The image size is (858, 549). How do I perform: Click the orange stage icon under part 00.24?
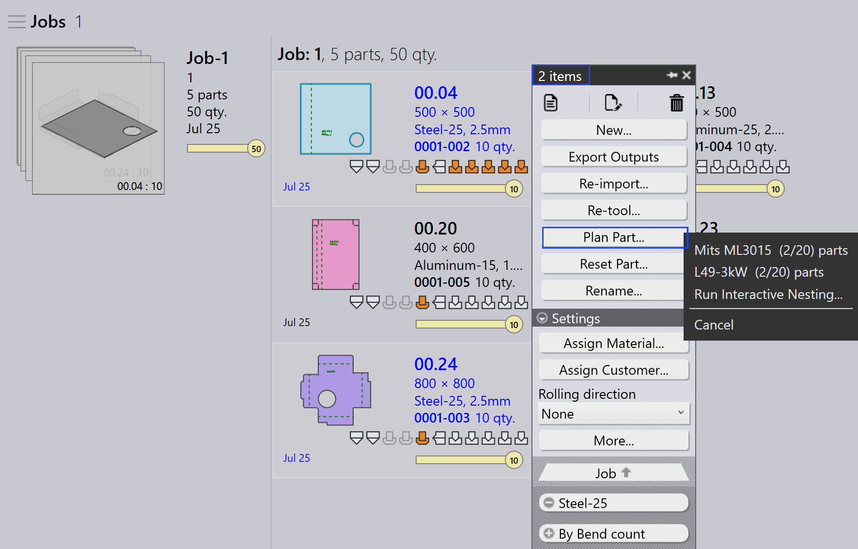(422, 439)
